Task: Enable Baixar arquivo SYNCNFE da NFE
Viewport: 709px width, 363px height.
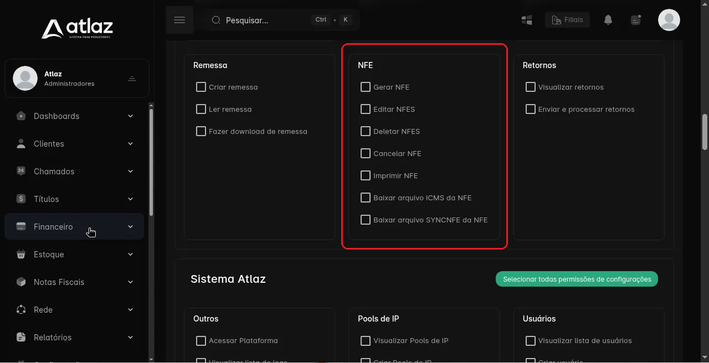Action: click(x=366, y=220)
